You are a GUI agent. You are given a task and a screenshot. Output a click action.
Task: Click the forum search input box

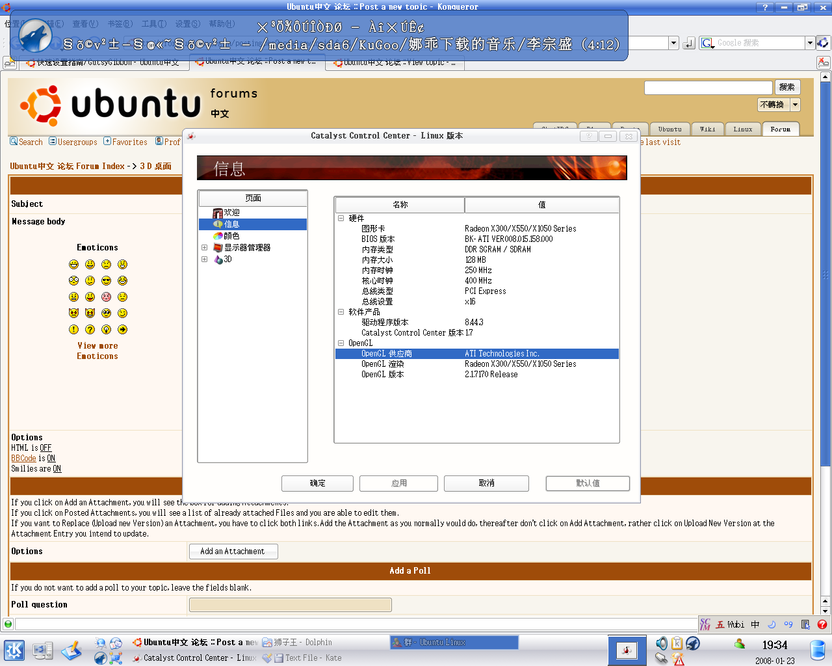[x=708, y=87]
